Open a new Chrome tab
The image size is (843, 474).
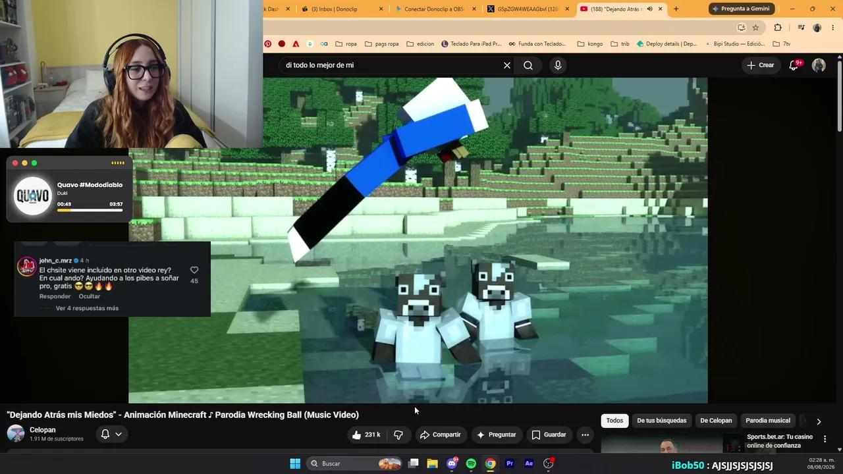676,9
